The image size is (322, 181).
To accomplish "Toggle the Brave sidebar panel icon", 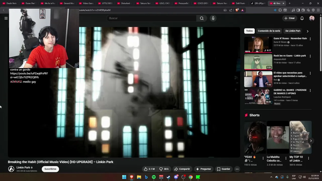I will coord(298,10).
